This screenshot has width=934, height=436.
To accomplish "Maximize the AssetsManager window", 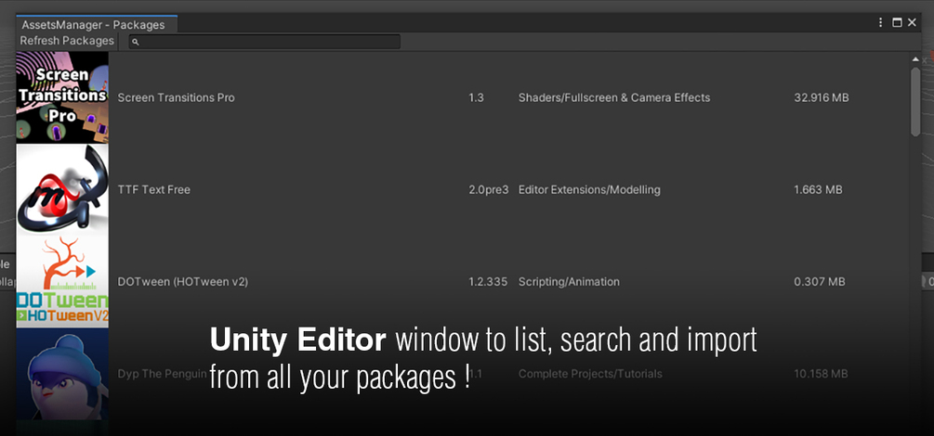I will tap(897, 22).
